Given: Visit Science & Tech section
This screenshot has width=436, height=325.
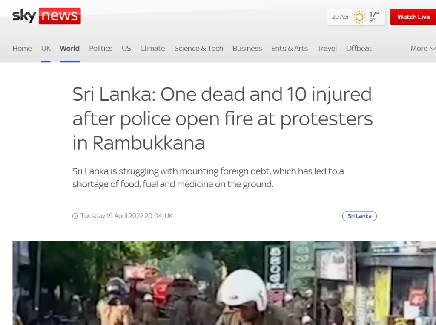Looking at the screenshot, I should tap(199, 49).
